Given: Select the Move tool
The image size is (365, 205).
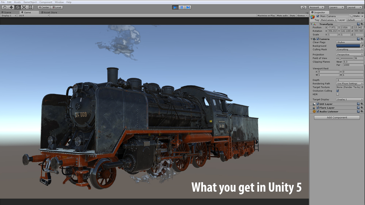Looking at the screenshot, I should pyautogui.click(x=11, y=7).
